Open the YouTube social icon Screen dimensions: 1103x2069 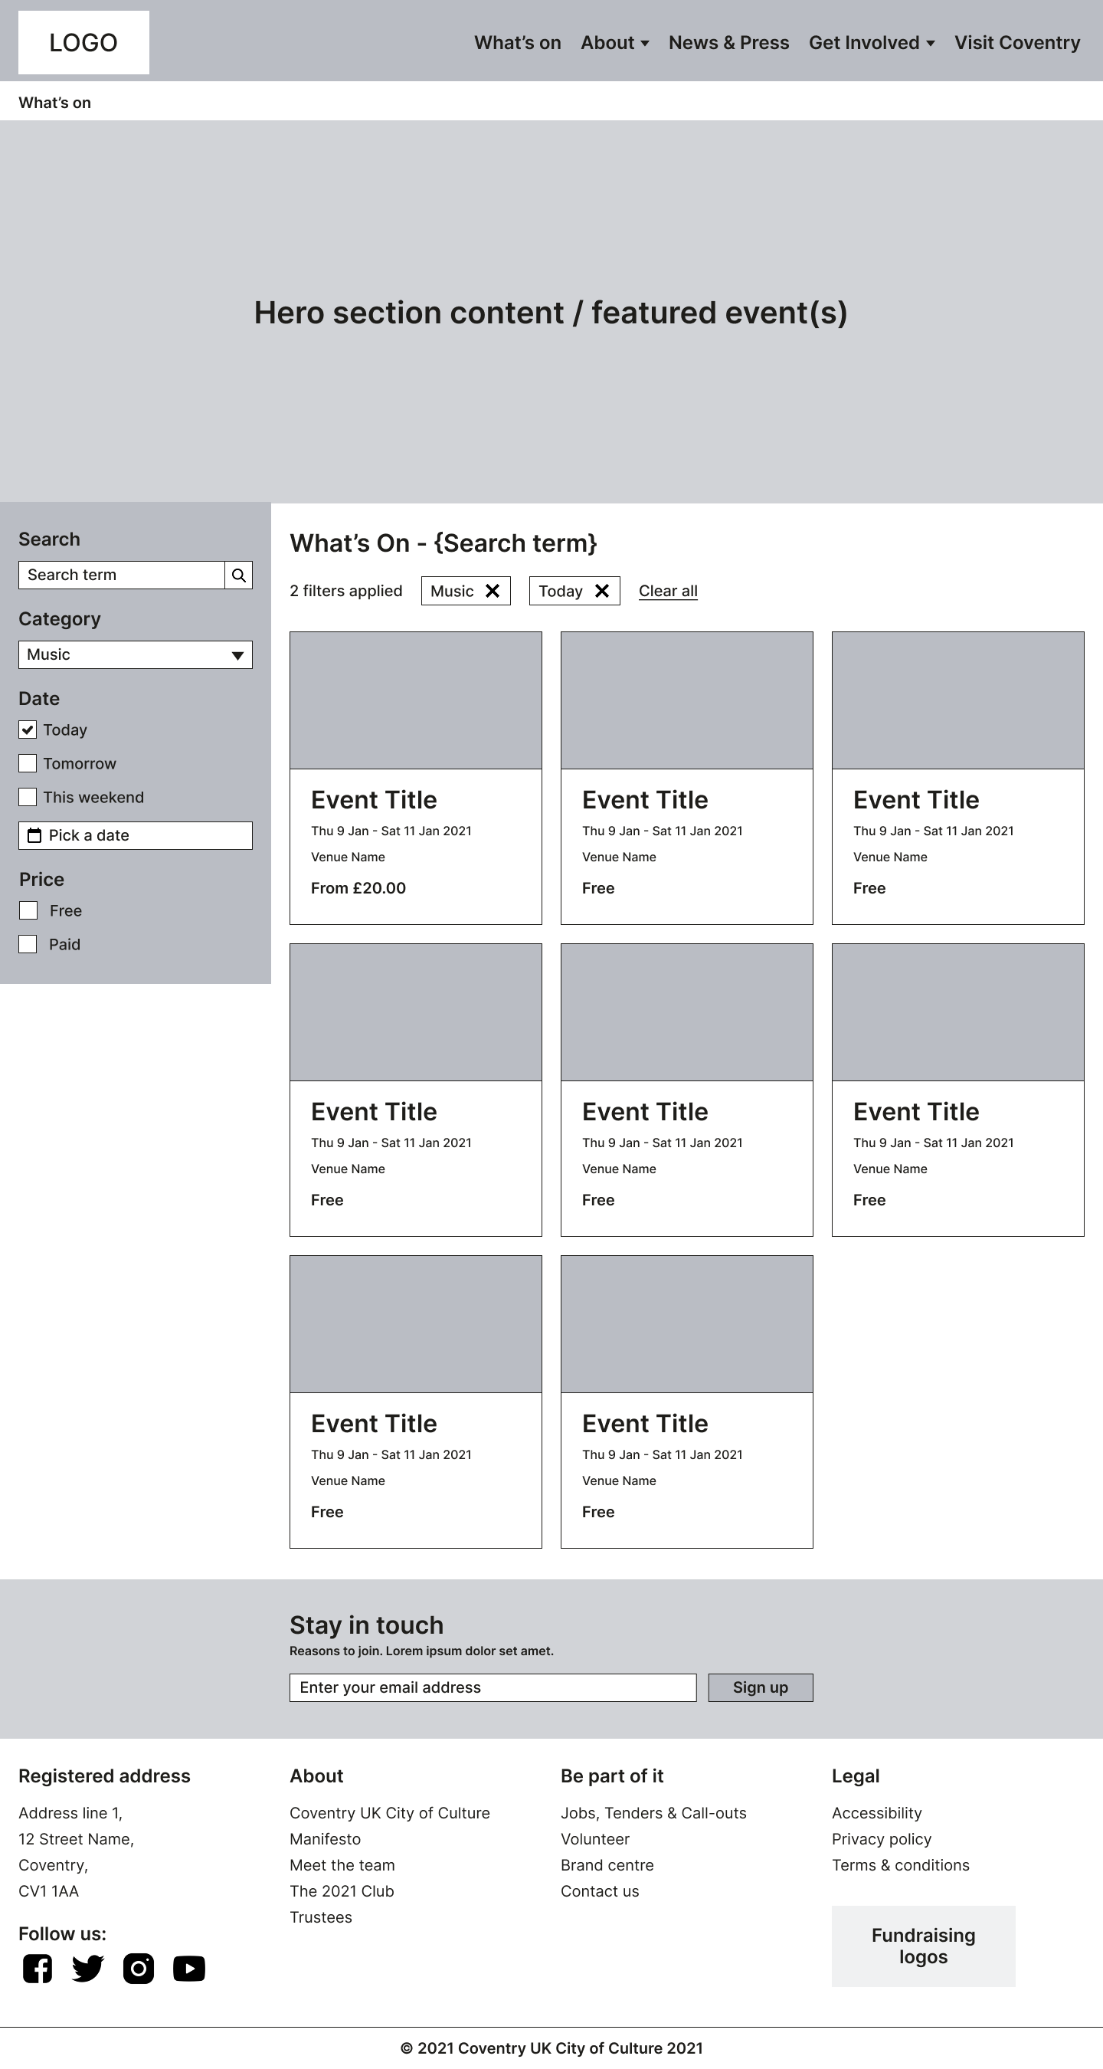[188, 1968]
